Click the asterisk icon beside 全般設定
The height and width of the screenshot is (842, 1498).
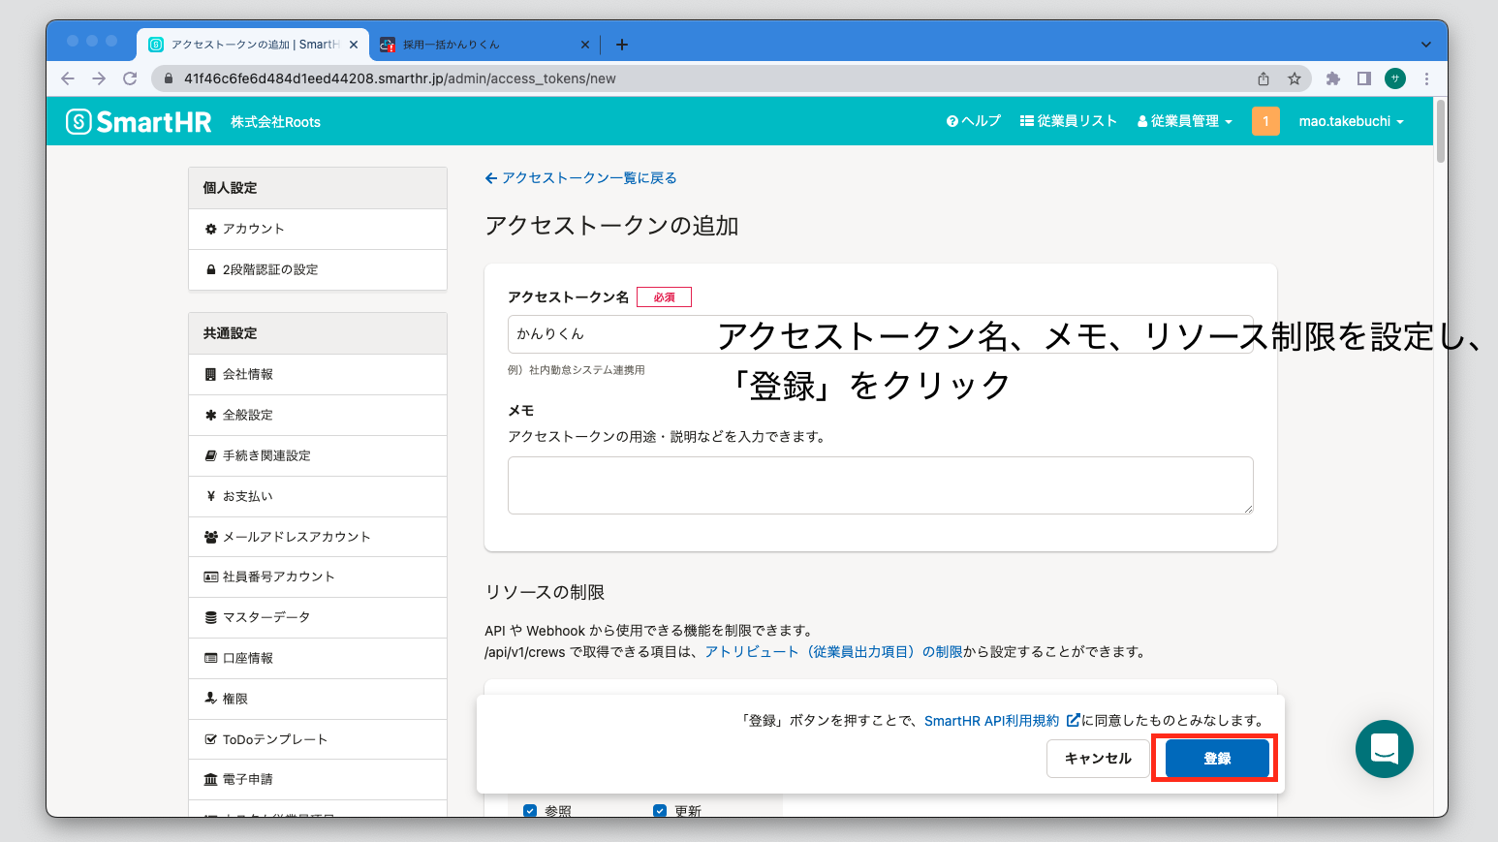click(x=210, y=415)
